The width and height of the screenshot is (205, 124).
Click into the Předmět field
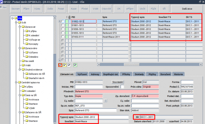pyautogui.click(x=117, y=92)
